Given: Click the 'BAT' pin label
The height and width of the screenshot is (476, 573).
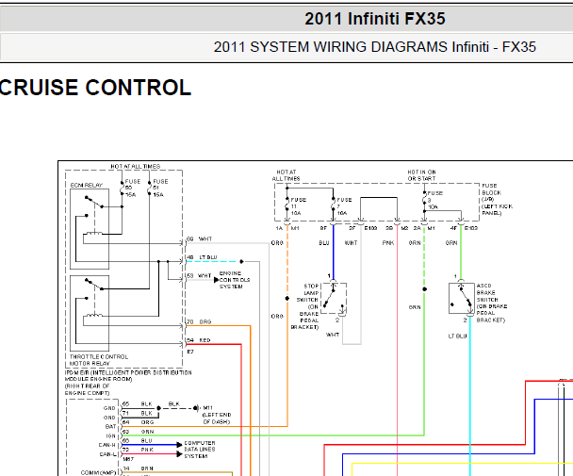Looking at the screenshot, I should 110,426.
